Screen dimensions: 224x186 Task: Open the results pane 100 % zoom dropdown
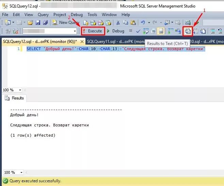(x=21, y=172)
